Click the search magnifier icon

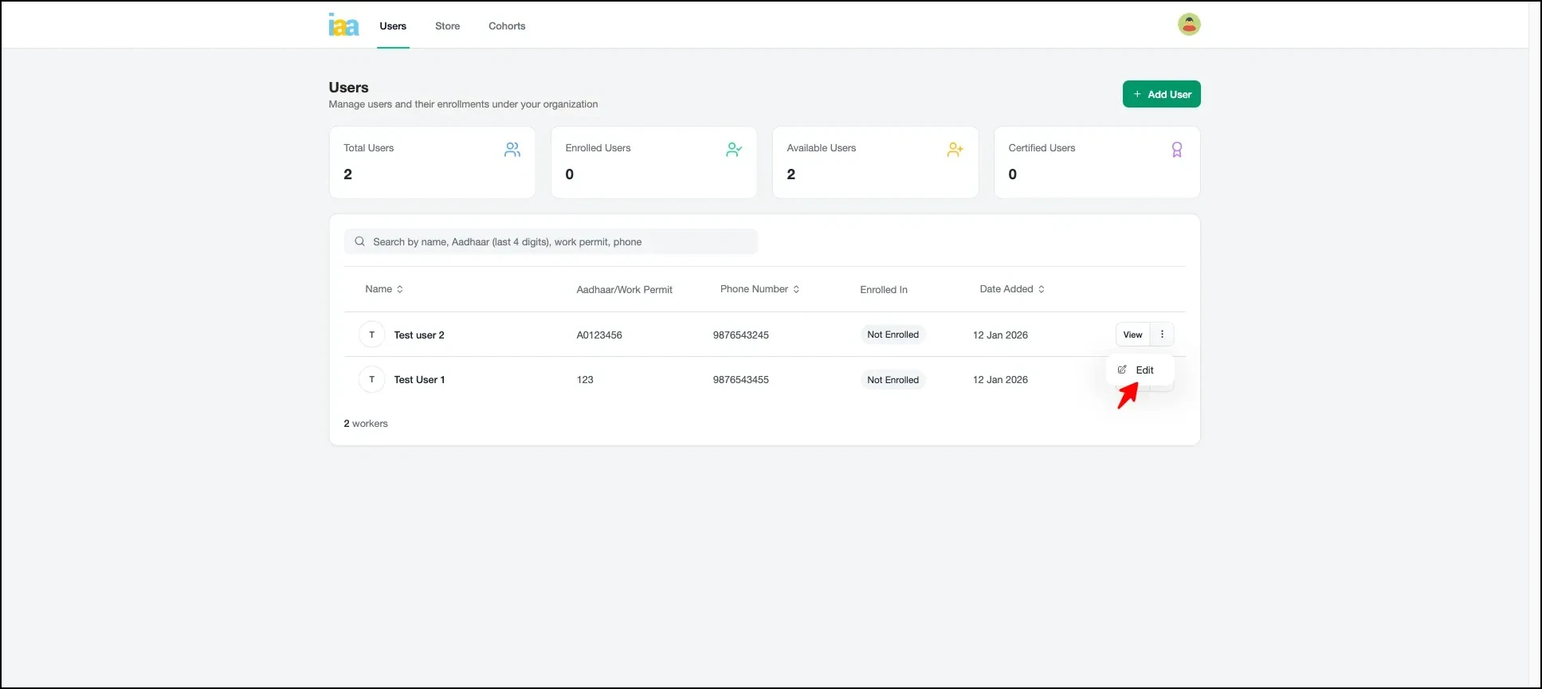(x=360, y=241)
